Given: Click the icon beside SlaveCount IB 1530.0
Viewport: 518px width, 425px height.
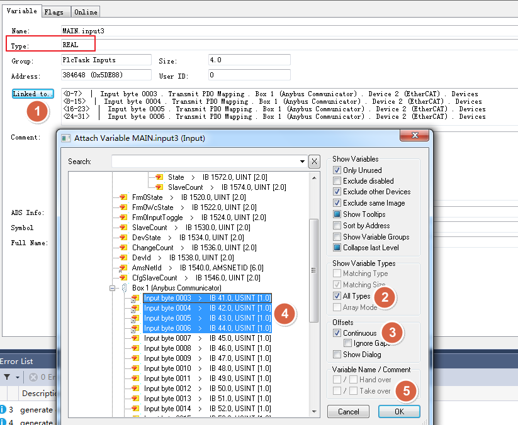Looking at the screenshot, I should 123,228.
